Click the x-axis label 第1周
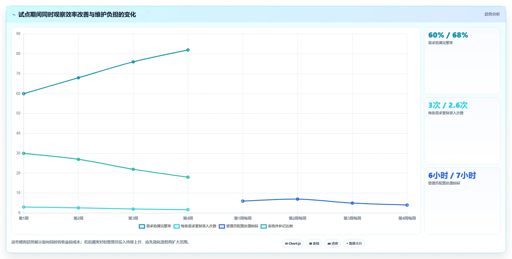Viewport: 512px width, 259px height. point(24,218)
